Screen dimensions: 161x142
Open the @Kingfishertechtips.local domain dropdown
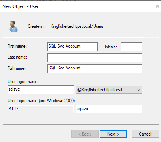[x=109, y=89]
